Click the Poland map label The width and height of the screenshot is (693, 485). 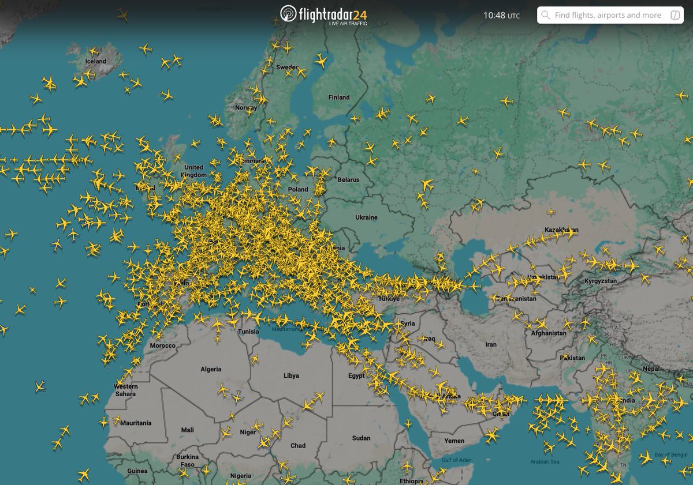pyautogui.click(x=298, y=189)
